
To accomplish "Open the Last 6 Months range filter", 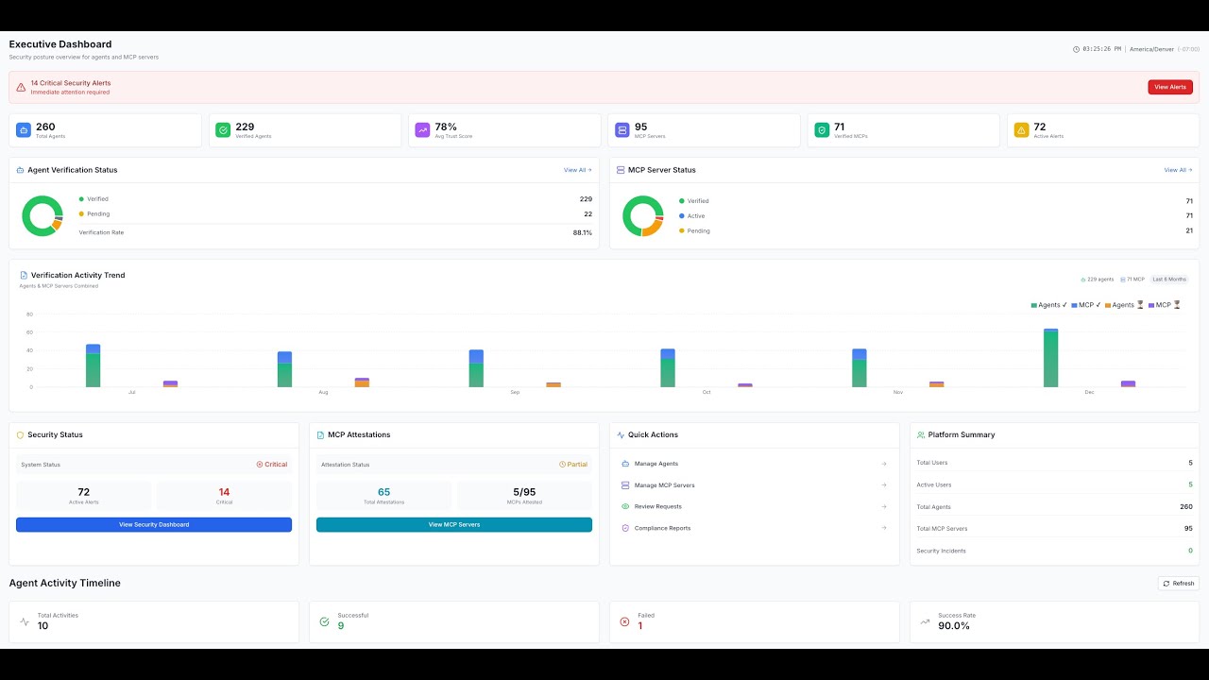I will 1169,280.
